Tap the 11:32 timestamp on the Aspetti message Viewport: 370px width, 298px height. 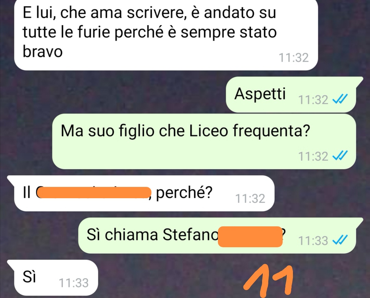point(313,100)
